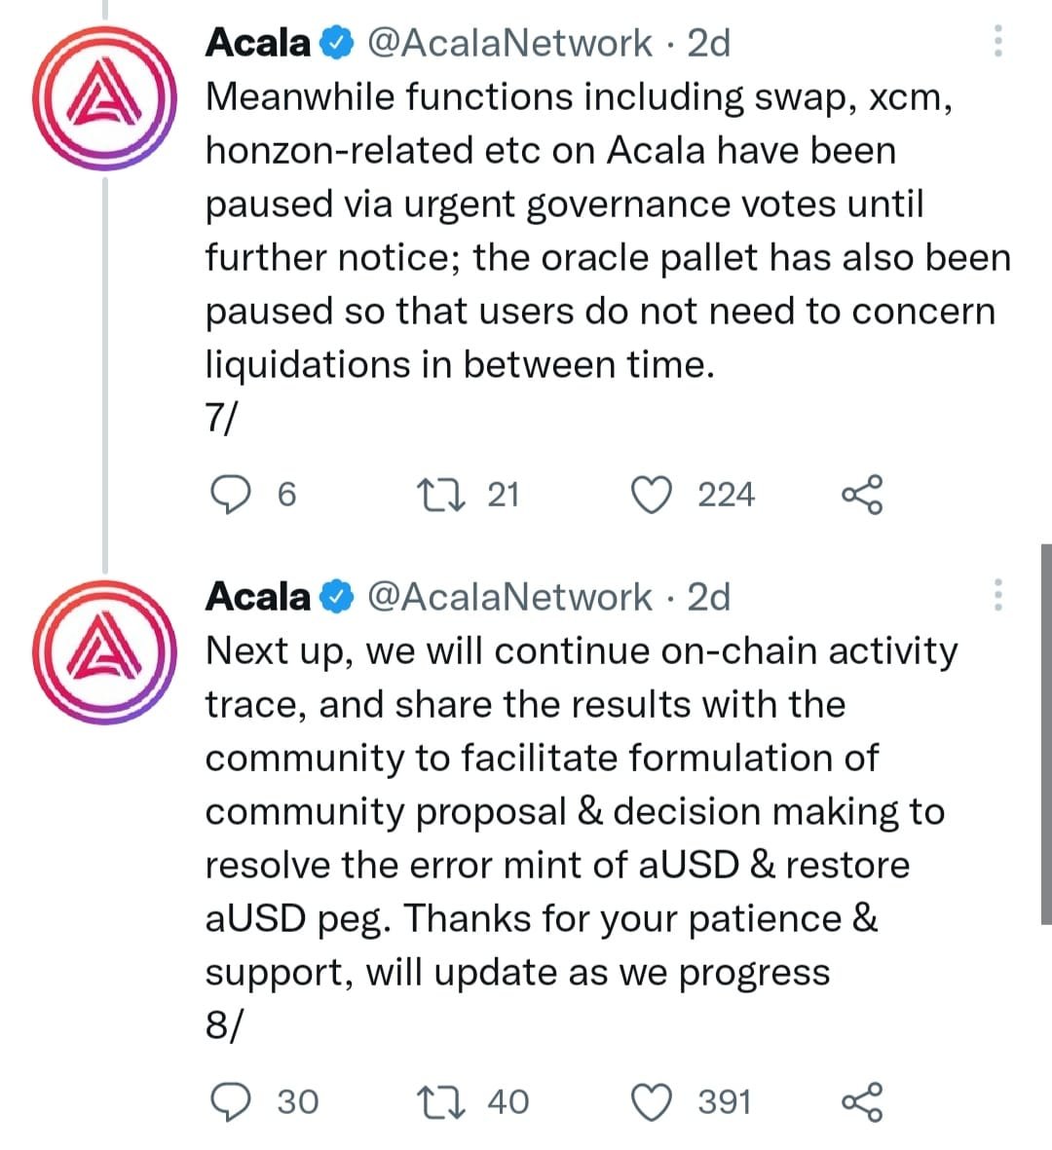The image size is (1052, 1150).
Task: Share the 7/ tweet
Action: coord(862,495)
